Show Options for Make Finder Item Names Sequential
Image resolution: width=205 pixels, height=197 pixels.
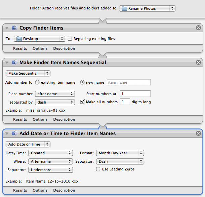click(x=40, y=119)
